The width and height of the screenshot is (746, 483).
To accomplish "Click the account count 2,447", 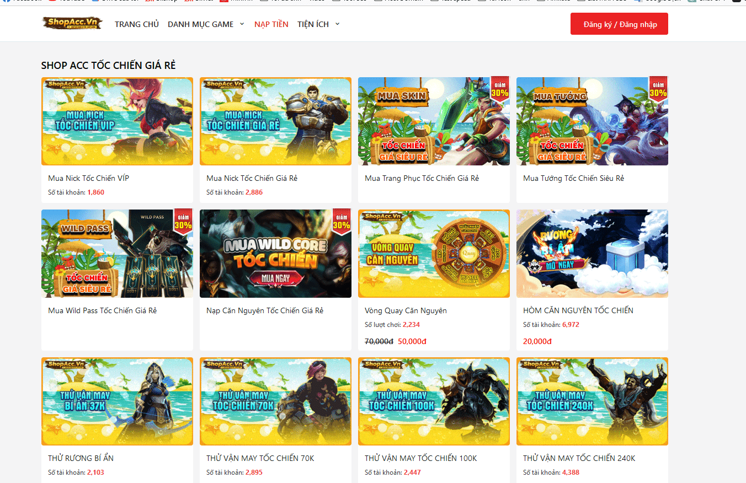I will [x=412, y=473].
